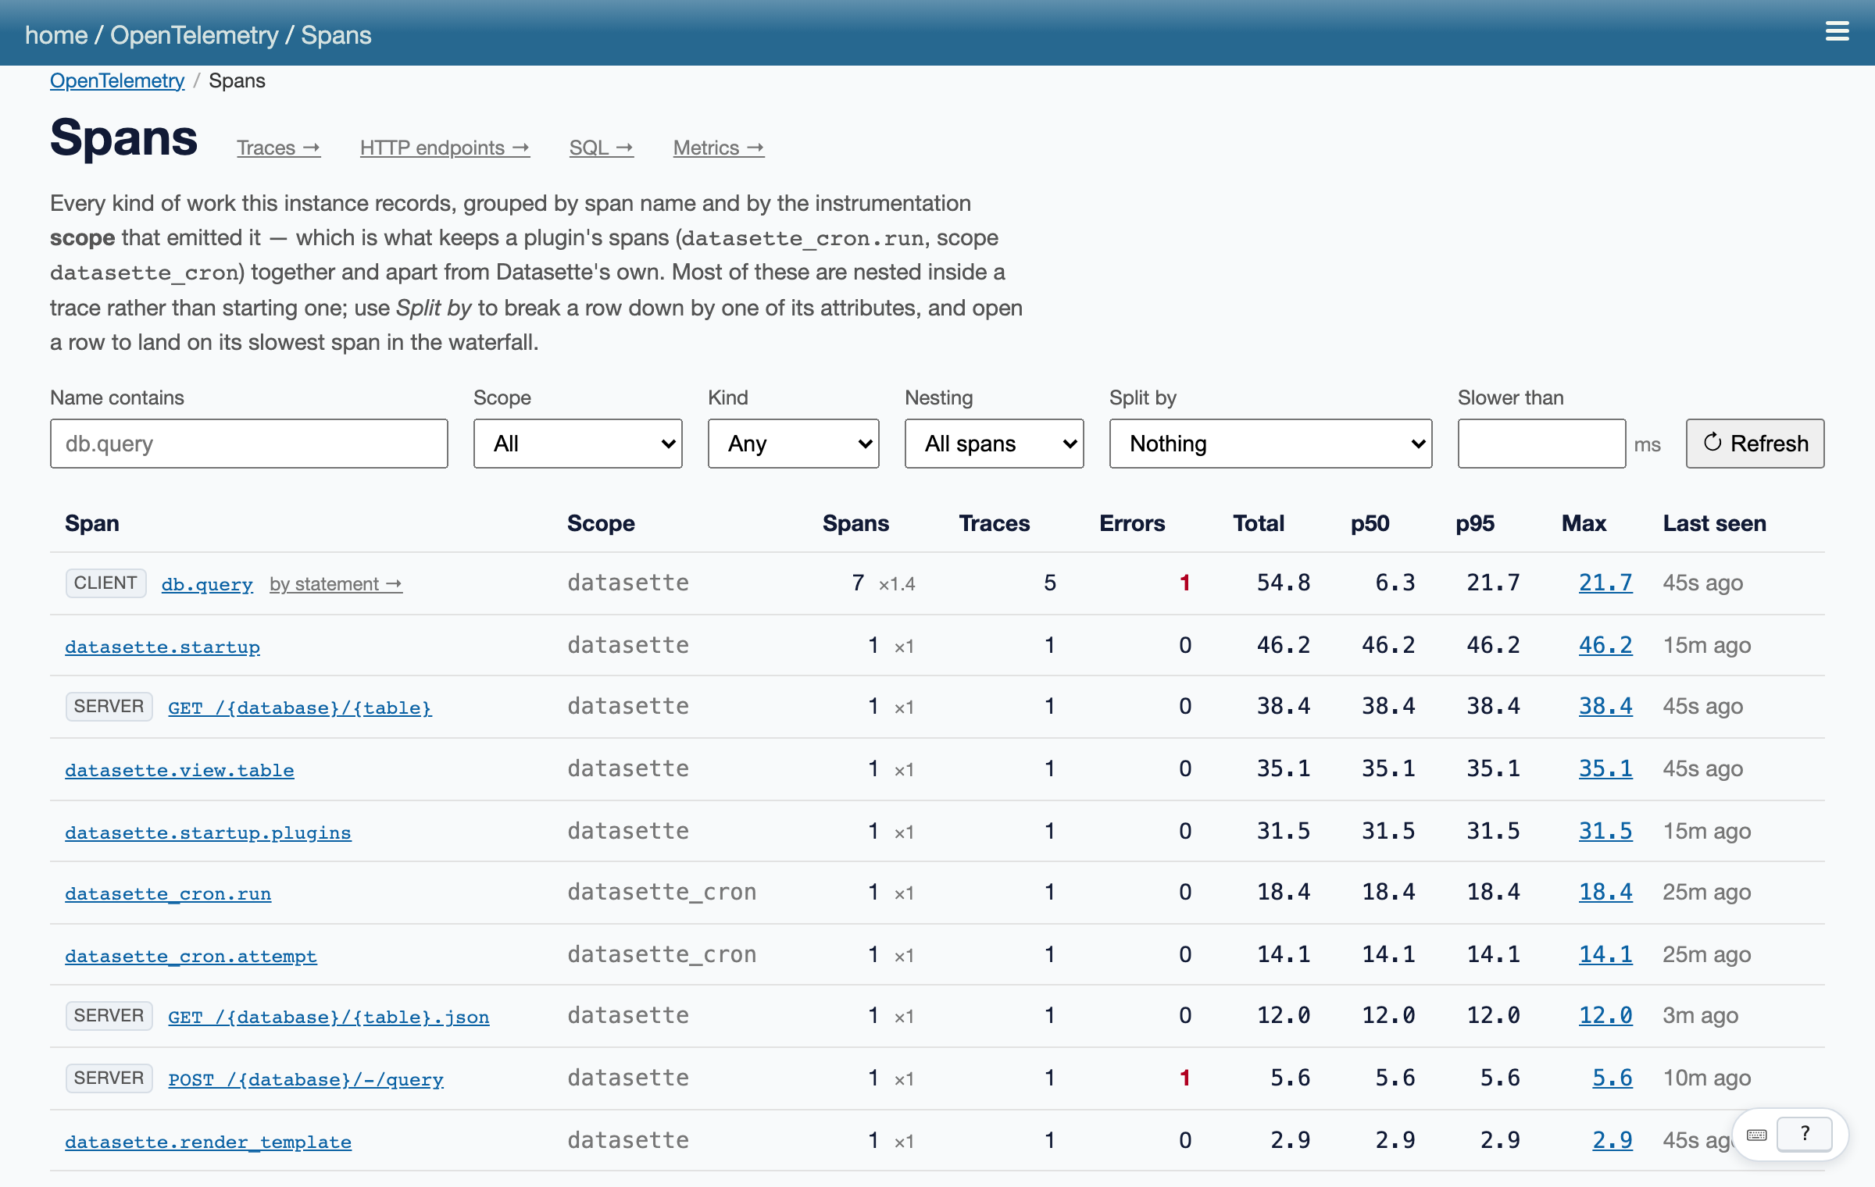
Task: Click the Max value 12.0 link
Action: tap(1605, 1015)
